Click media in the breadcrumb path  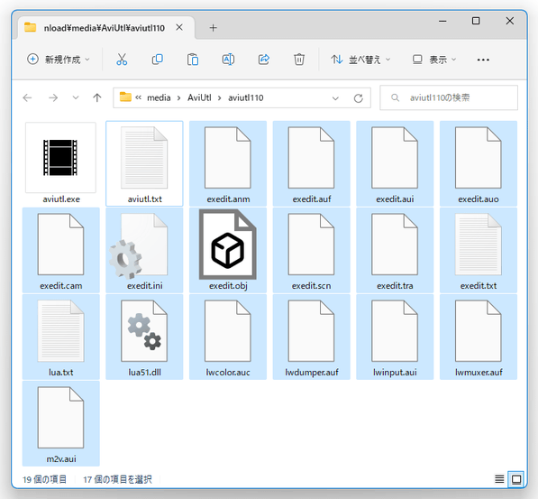pos(159,97)
